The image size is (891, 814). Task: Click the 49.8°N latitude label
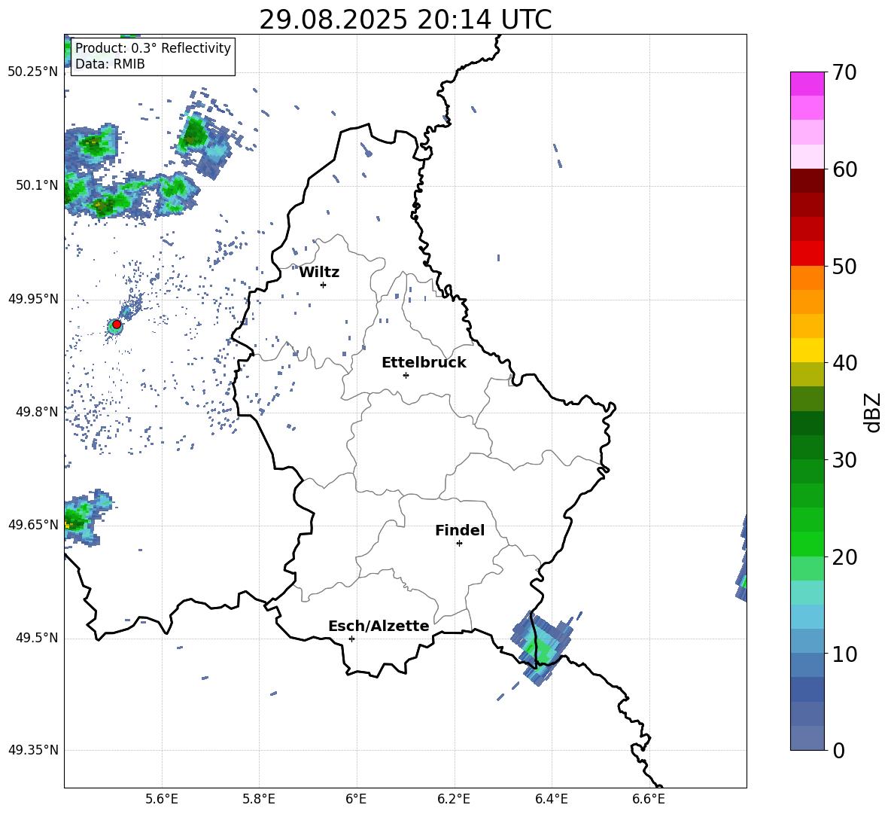[x=36, y=412]
